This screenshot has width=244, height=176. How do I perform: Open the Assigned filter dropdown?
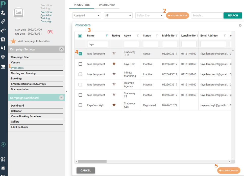[x=86, y=15]
